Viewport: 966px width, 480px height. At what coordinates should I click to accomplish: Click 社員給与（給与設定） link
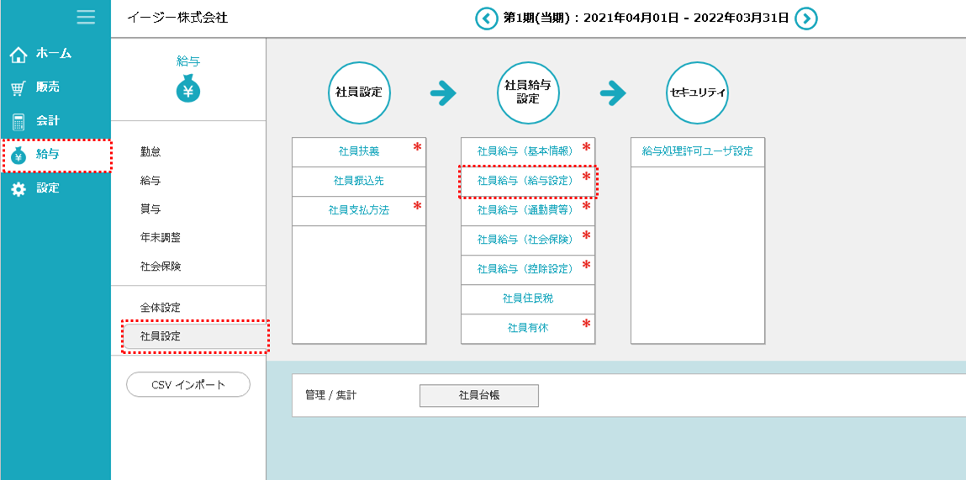coord(525,181)
